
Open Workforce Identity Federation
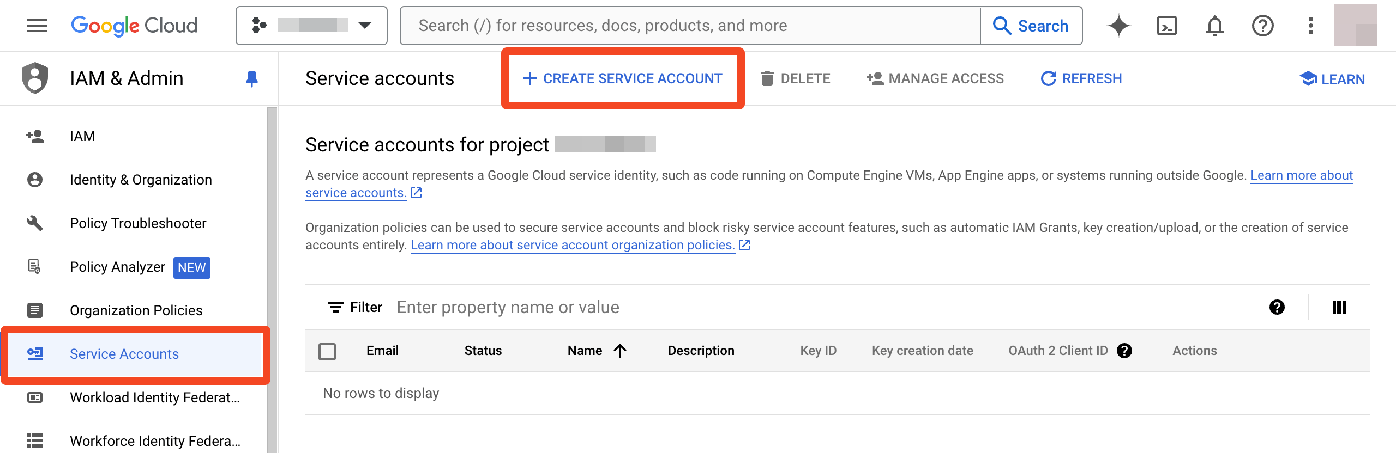click(134, 441)
